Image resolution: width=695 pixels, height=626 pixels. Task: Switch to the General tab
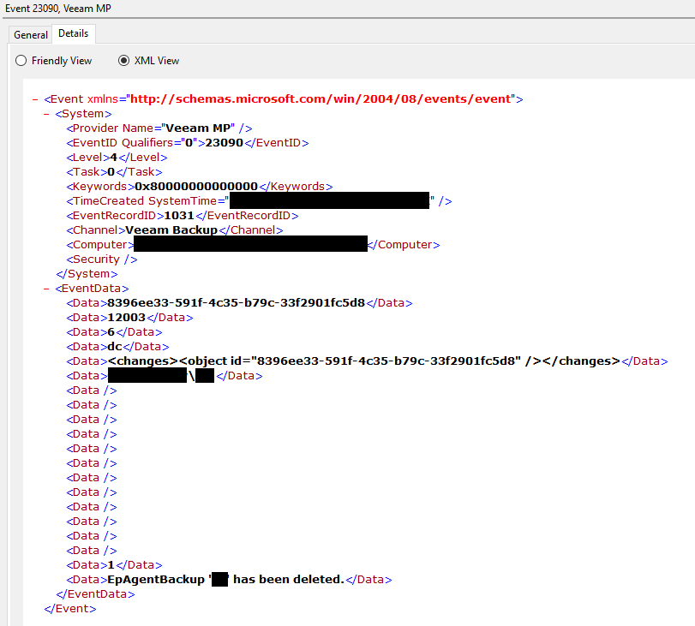tap(31, 34)
